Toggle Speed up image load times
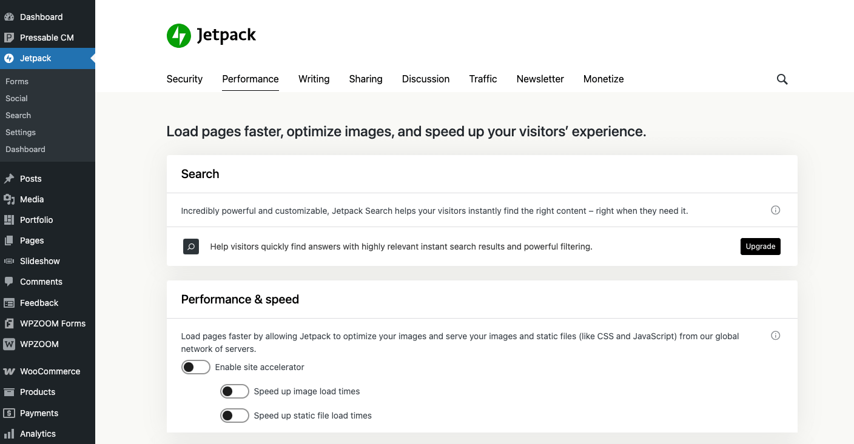Image resolution: width=854 pixels, height=444 pixels. click(234, 391)
